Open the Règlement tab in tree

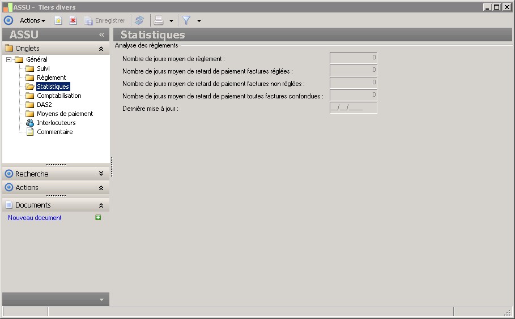(x=51, y=77)
